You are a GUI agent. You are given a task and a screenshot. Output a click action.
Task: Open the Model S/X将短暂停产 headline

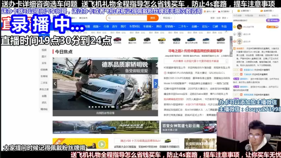tap(175, 84)
